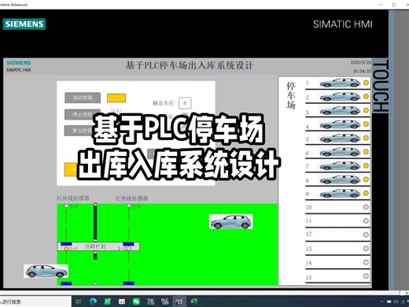
Task: Click the car icon in parking slot 6
Action: pos(341,152)
